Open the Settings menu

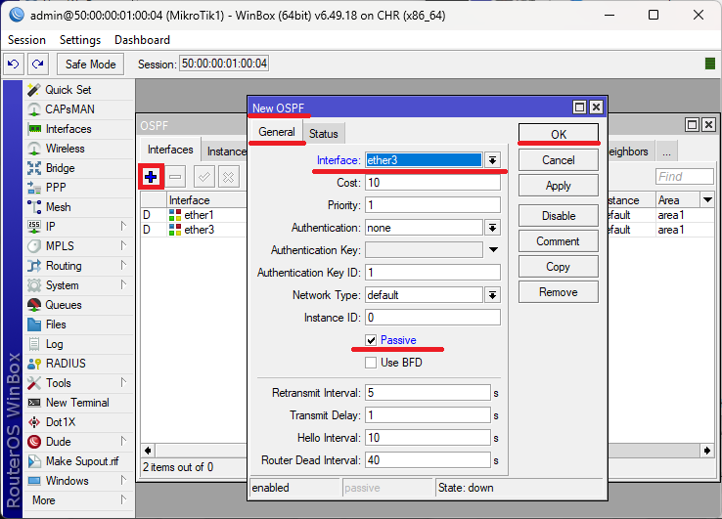click(x=79, y=40)
